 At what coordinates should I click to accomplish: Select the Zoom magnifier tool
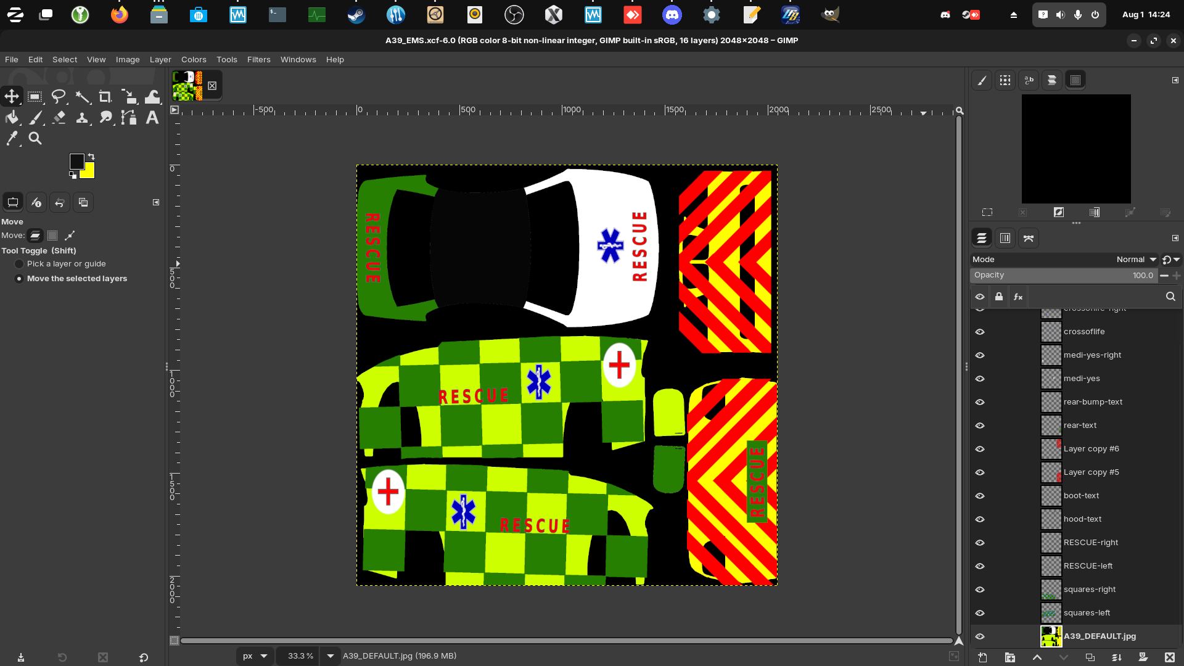coord(35,139)
